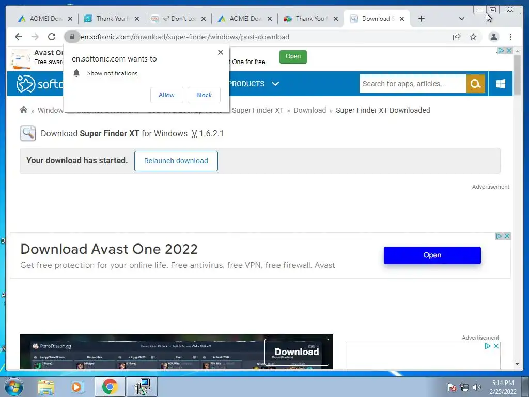The width and height of the screenshot is (529, 397).
Task: Close the top Avast banner ad
Action: (509, 51)
